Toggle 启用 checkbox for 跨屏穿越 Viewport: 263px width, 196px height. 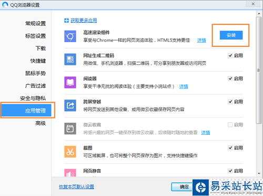tap(230, 102)
